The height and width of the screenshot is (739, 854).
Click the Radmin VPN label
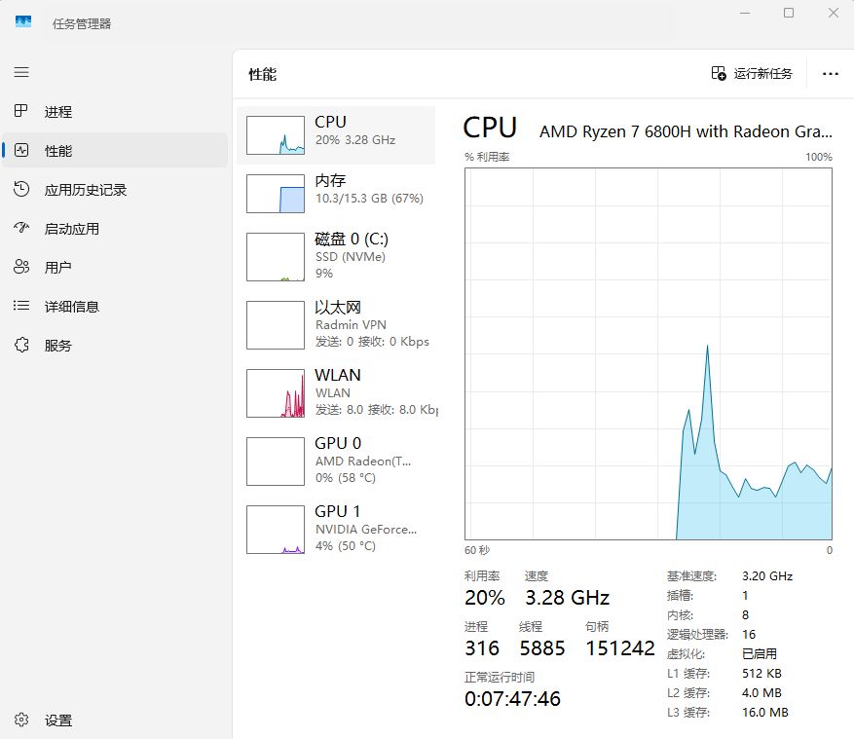point(351,324)
